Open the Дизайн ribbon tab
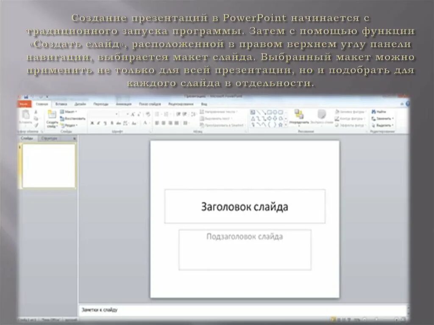Viewport: 434px width, 325px height. coord(80,104)
